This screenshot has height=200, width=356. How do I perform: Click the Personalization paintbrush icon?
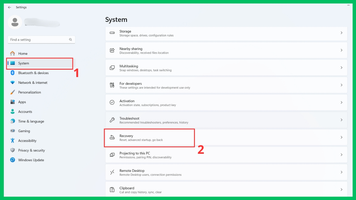coord(12,92)
